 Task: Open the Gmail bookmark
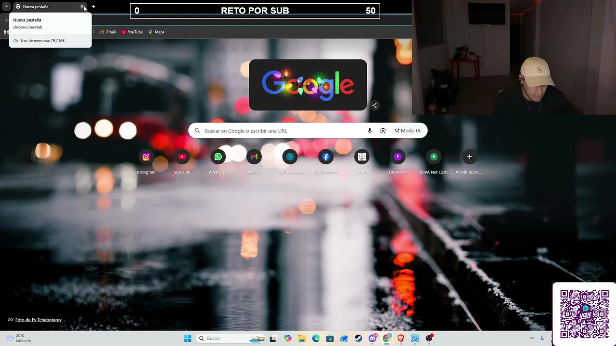107,32
